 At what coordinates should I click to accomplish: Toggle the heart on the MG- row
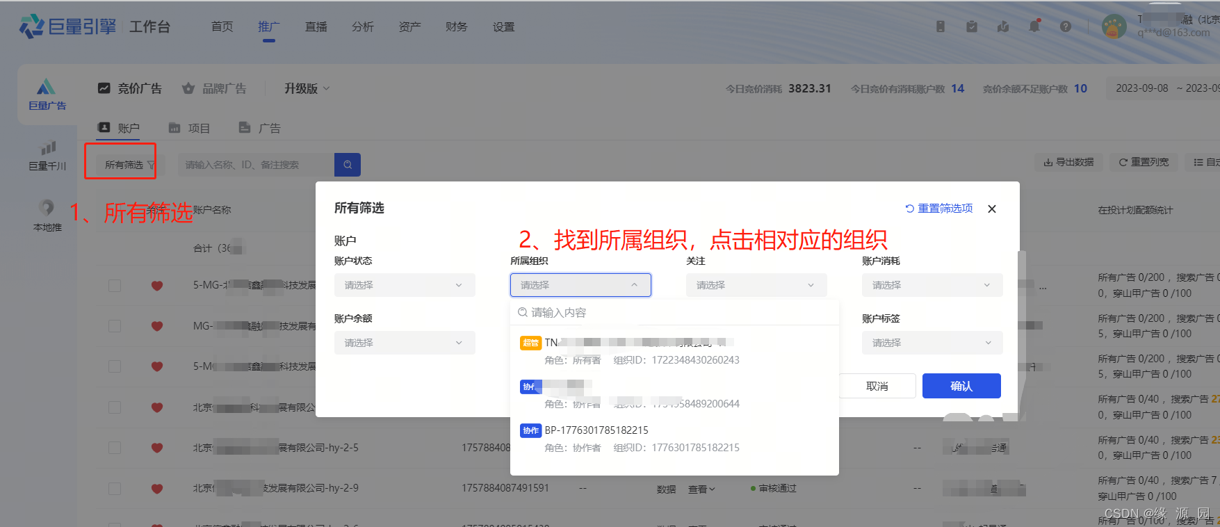(x=157, y=325)
